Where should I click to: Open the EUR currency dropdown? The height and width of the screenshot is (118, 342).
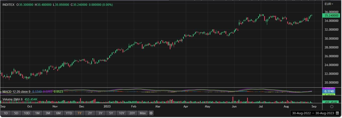(329, 4)
